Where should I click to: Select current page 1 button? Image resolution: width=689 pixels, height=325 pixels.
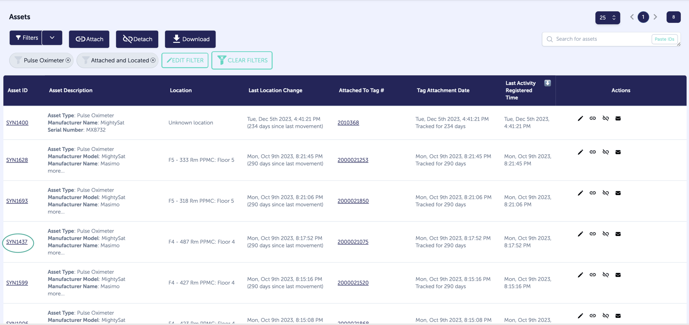click(643, 17)
